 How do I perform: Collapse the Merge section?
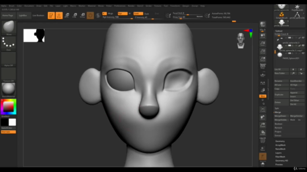[x=278, y=112]
